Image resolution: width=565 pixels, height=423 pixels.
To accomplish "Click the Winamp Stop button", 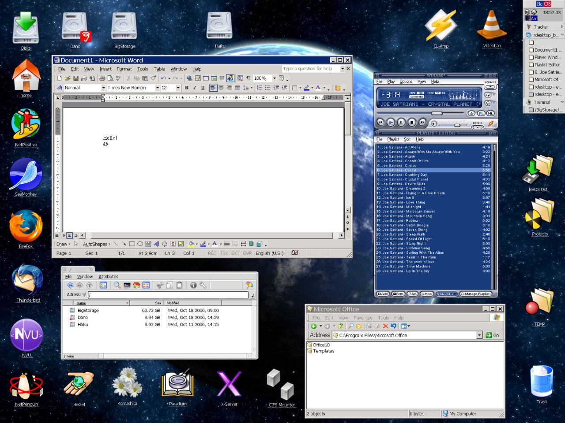I will (412, 122).
